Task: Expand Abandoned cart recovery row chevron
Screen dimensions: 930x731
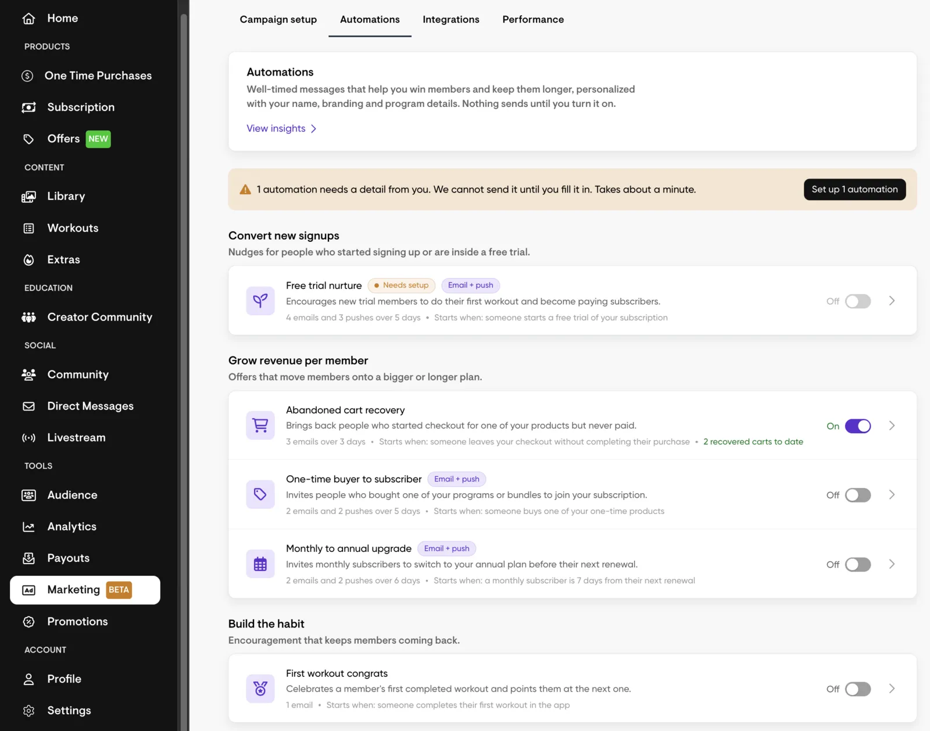Action: (x=892, y=426)
